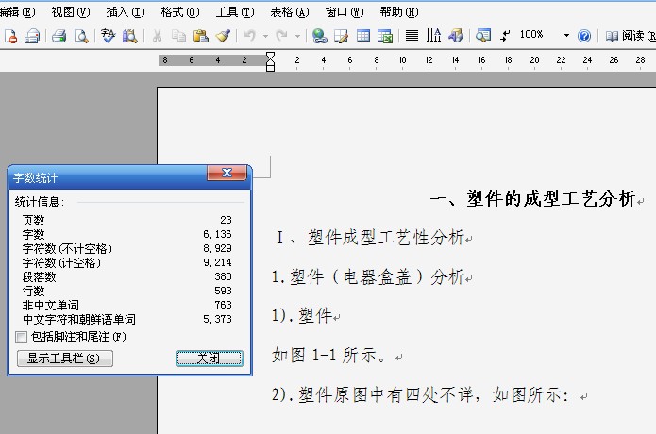
Task: Open the 帮助 menu
Action: [399, 12]
